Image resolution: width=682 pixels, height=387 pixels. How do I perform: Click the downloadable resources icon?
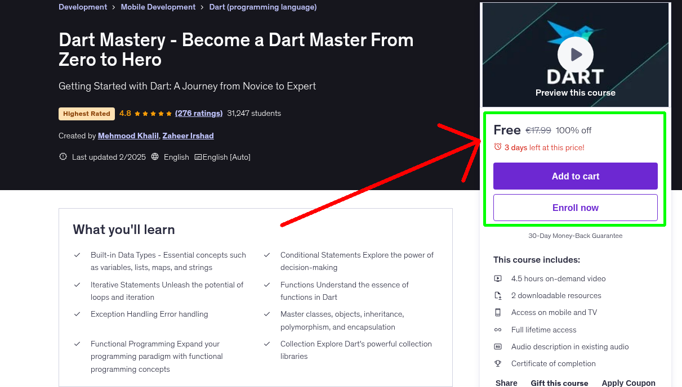[x=498, y=295]
